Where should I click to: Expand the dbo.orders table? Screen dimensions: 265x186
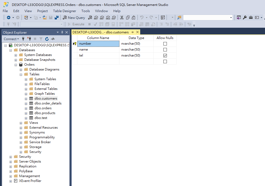click(x=26, y=108)
